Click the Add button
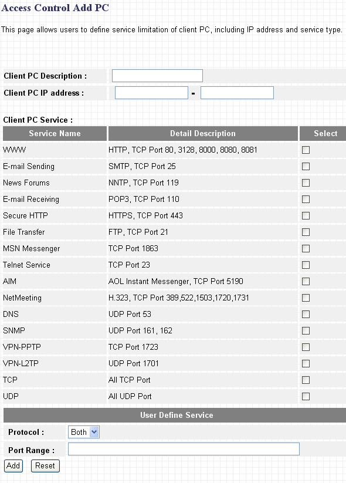Screen dimensions: 346x483 [13, 466]
